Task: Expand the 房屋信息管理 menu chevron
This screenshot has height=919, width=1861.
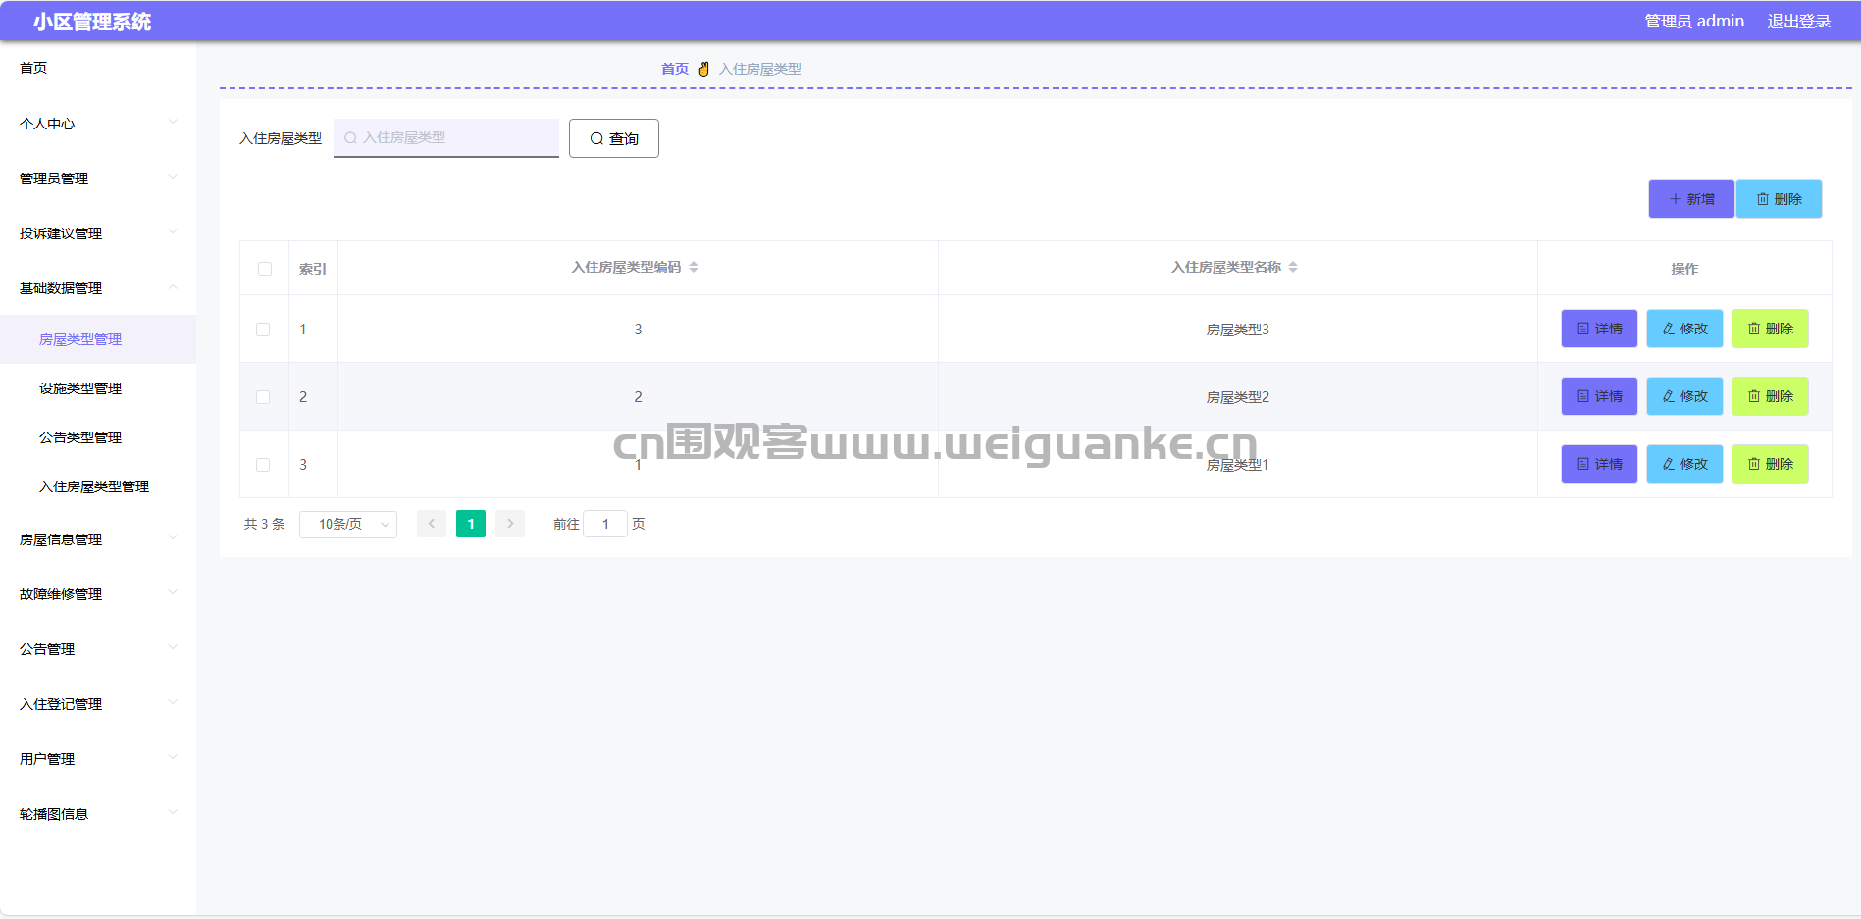Action: (x=173, y=537)
